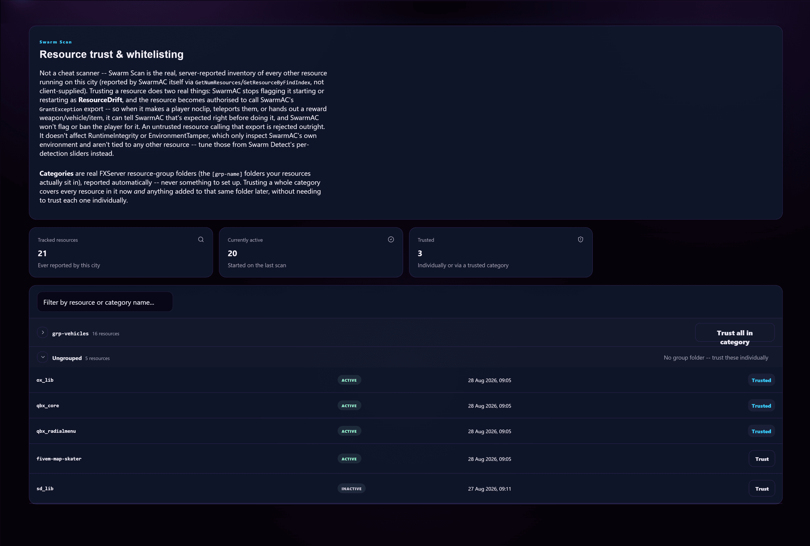
Task: Click the Ungrouped 5 resources count
Action: point(97,358)
